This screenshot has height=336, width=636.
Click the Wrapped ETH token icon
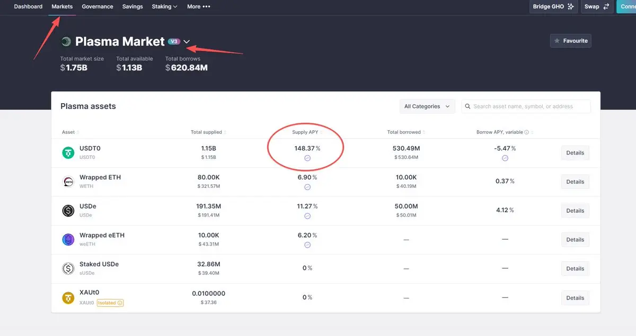click(68, 182)
